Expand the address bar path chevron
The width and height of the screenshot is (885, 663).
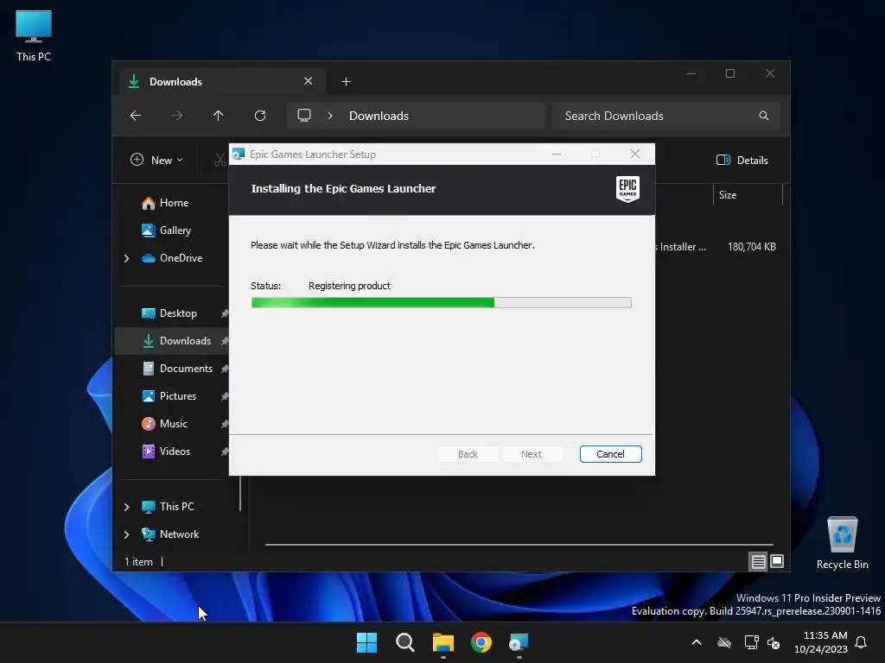pyautogui.click(x=330, y=116)
